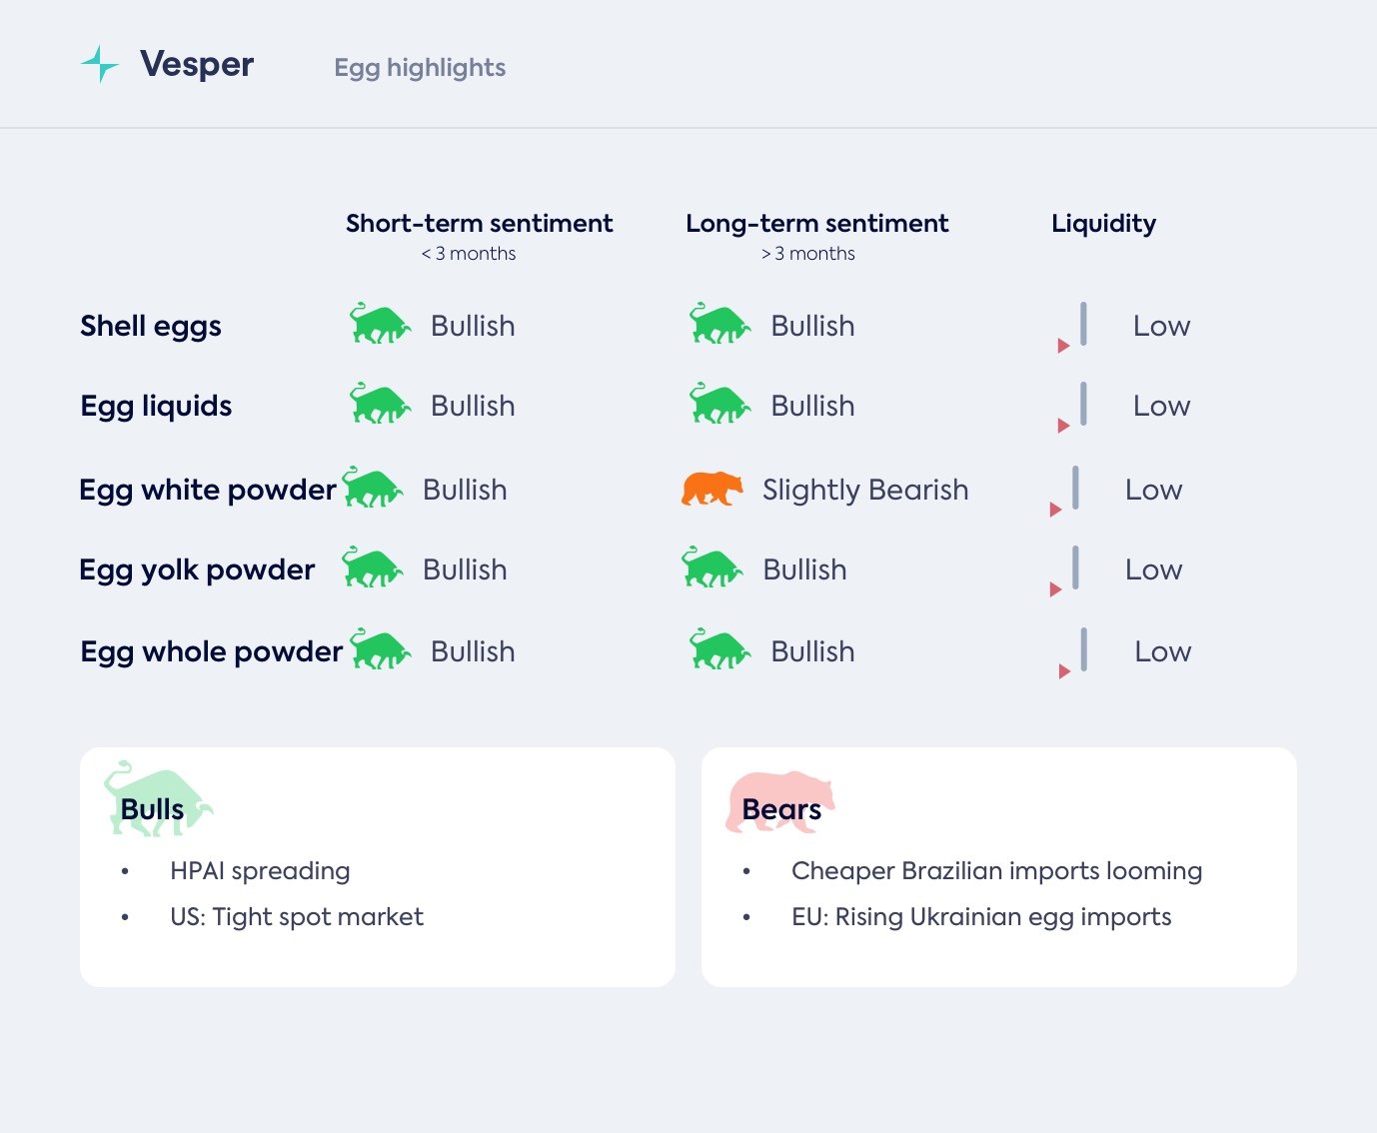Click the Liquidity column header

click(x=1103, y=224)
